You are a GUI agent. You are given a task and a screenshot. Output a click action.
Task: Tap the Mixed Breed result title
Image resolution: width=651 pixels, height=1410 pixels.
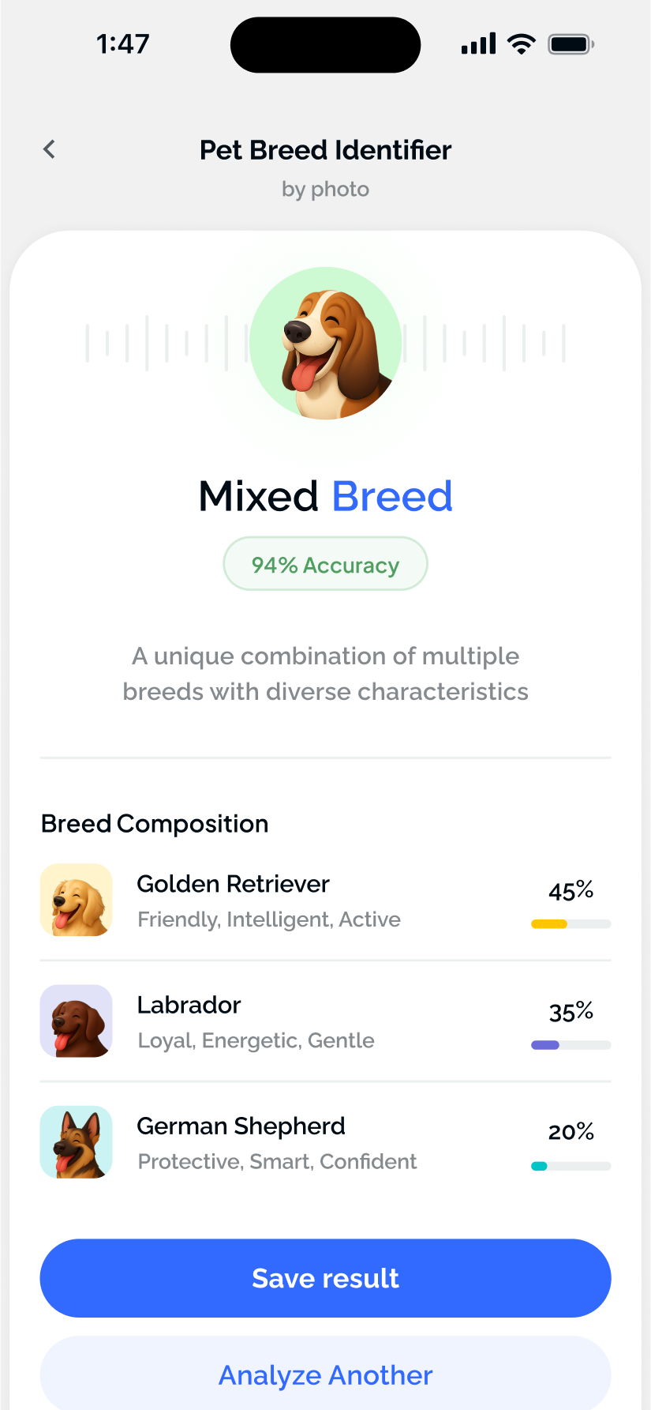pos(326,496)
